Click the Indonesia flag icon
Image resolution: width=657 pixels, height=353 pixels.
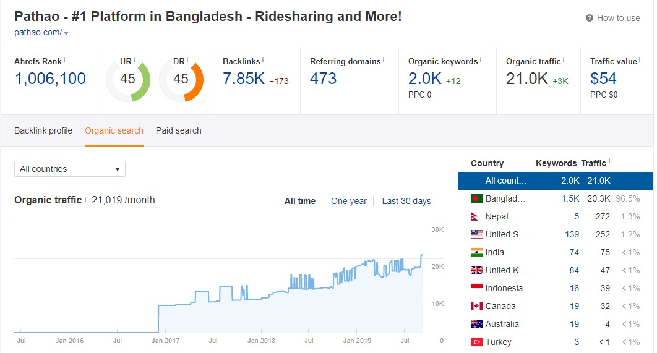(x=476, y=287)
